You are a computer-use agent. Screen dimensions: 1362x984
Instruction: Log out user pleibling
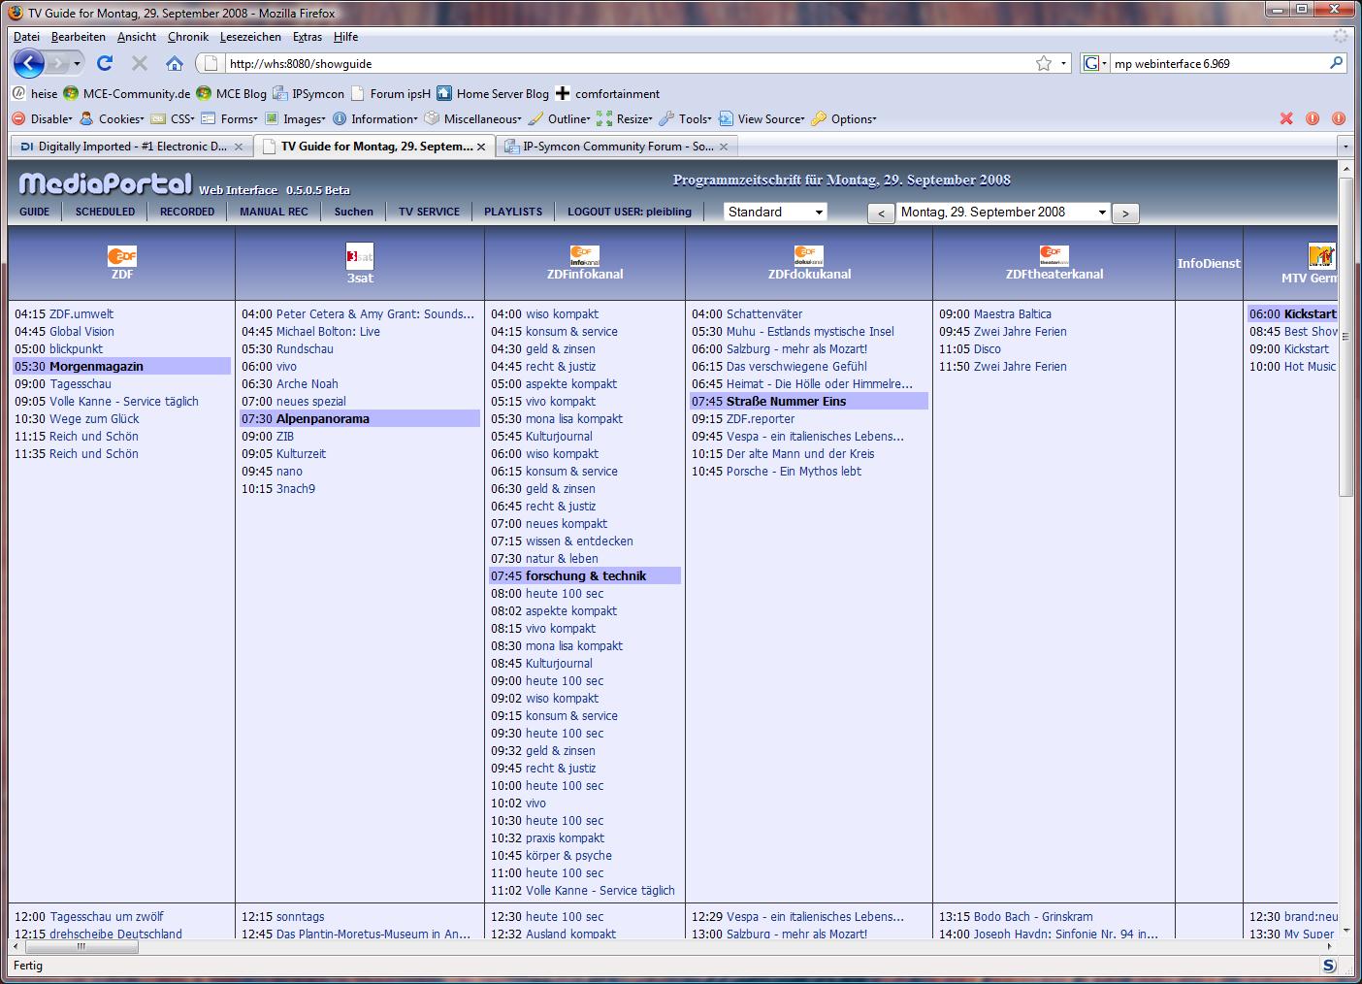click(x=630, y=212)
